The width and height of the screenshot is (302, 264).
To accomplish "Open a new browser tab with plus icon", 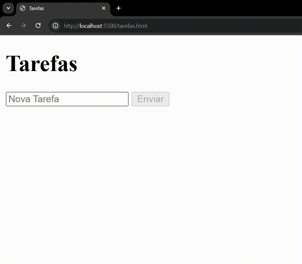I will click(118, 8).
